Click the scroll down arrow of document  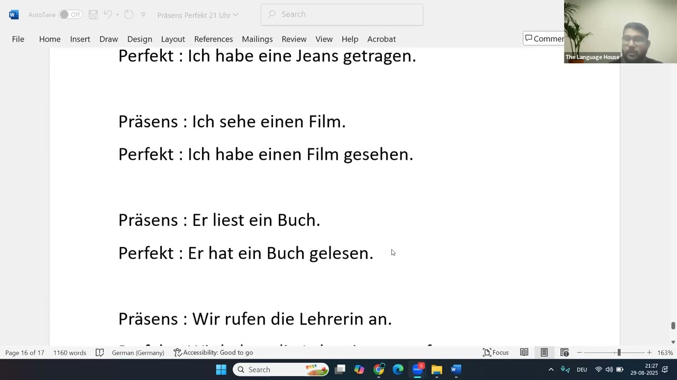(673, 342)
